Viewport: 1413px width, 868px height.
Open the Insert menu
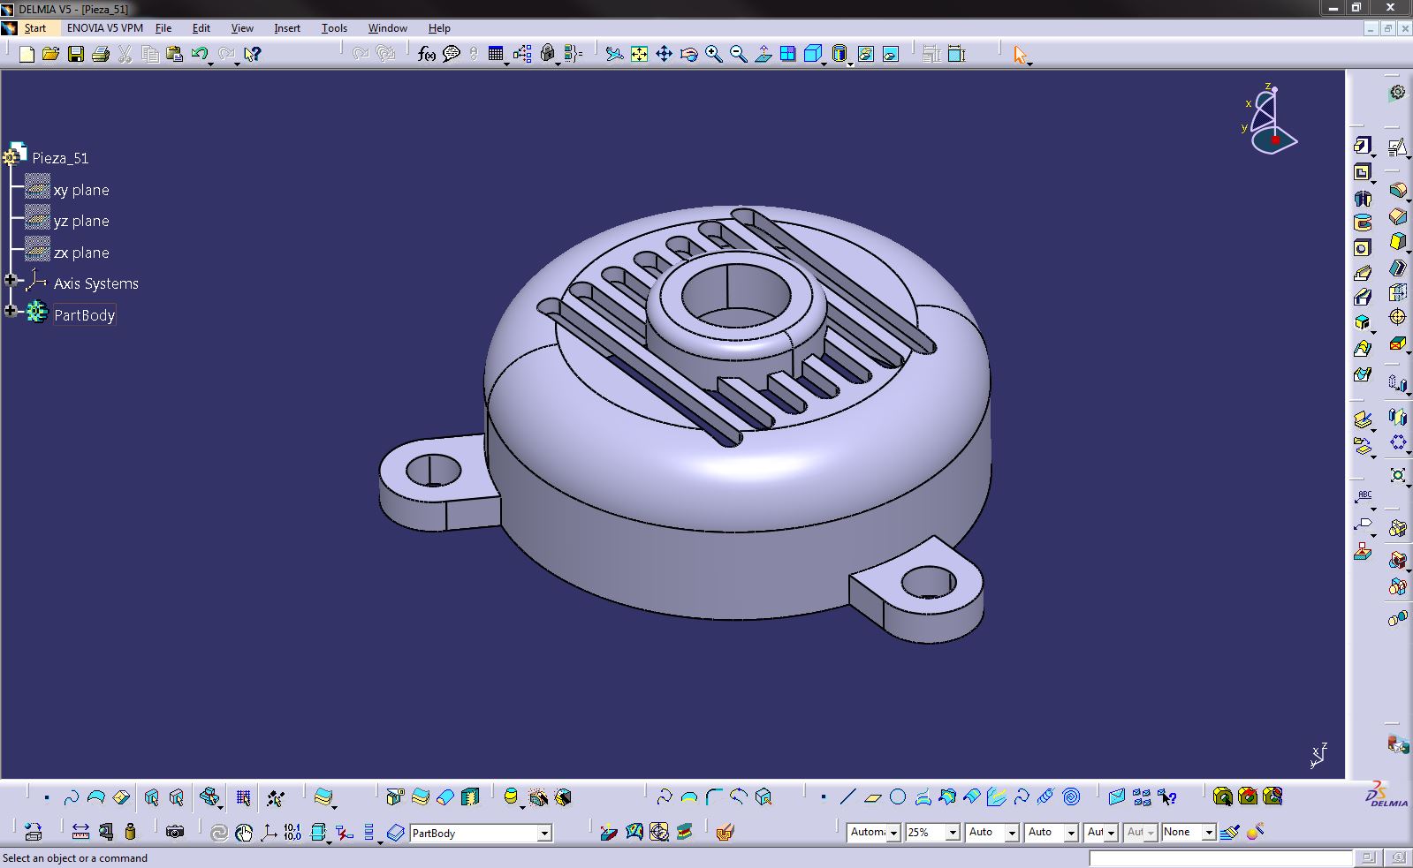tap(287, 28)
